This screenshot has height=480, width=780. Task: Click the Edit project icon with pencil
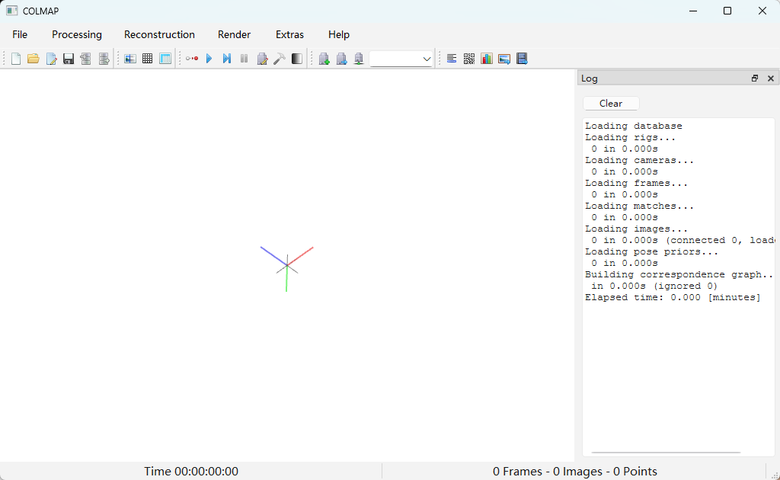[x=51, y=59]
